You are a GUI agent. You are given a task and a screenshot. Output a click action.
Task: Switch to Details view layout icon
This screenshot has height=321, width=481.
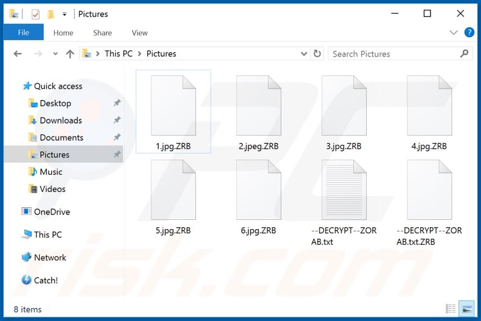[x=451, y=308]
